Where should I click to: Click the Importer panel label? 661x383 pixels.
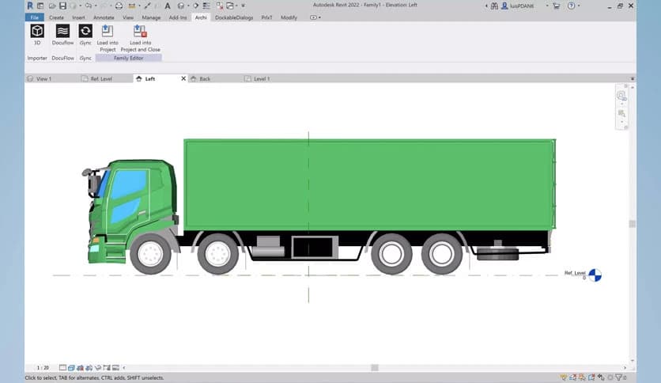pos(37,59)
